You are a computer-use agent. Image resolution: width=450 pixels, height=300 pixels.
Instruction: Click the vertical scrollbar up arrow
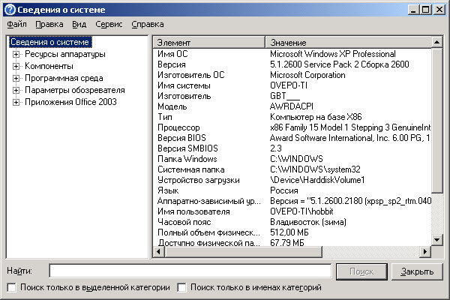pyautogui.click(x=437, y=43)
